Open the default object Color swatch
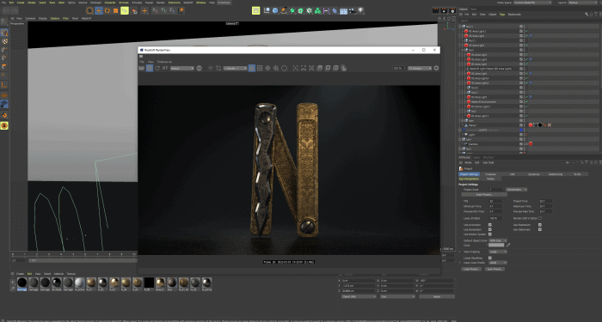Screen dimensions: 602x322 (496, 245)
